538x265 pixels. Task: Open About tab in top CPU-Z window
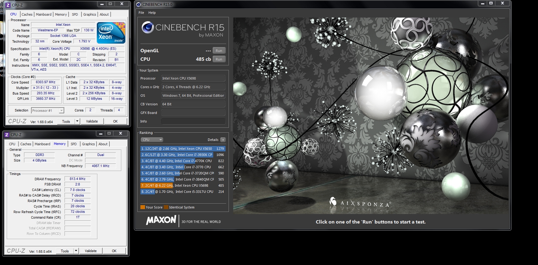pos(104,14)
